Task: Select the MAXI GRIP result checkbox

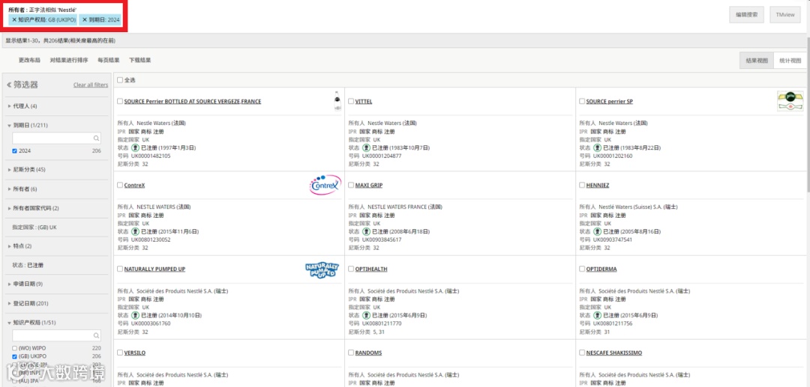Action: pyautogui.click(x=351, y=185)
